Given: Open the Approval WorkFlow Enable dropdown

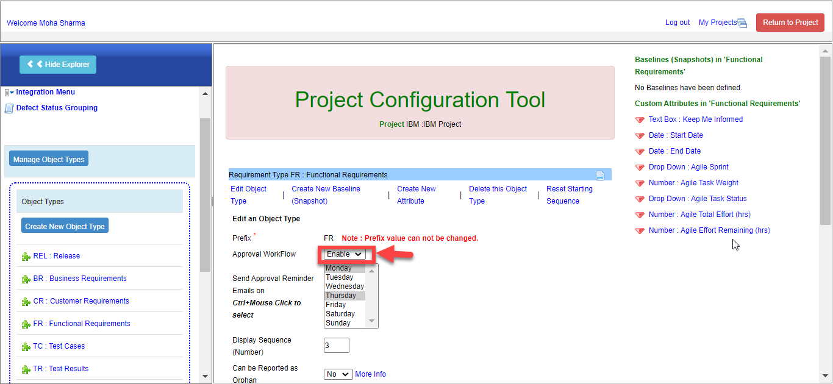Looking at the screenshot, I should (345, 254).
